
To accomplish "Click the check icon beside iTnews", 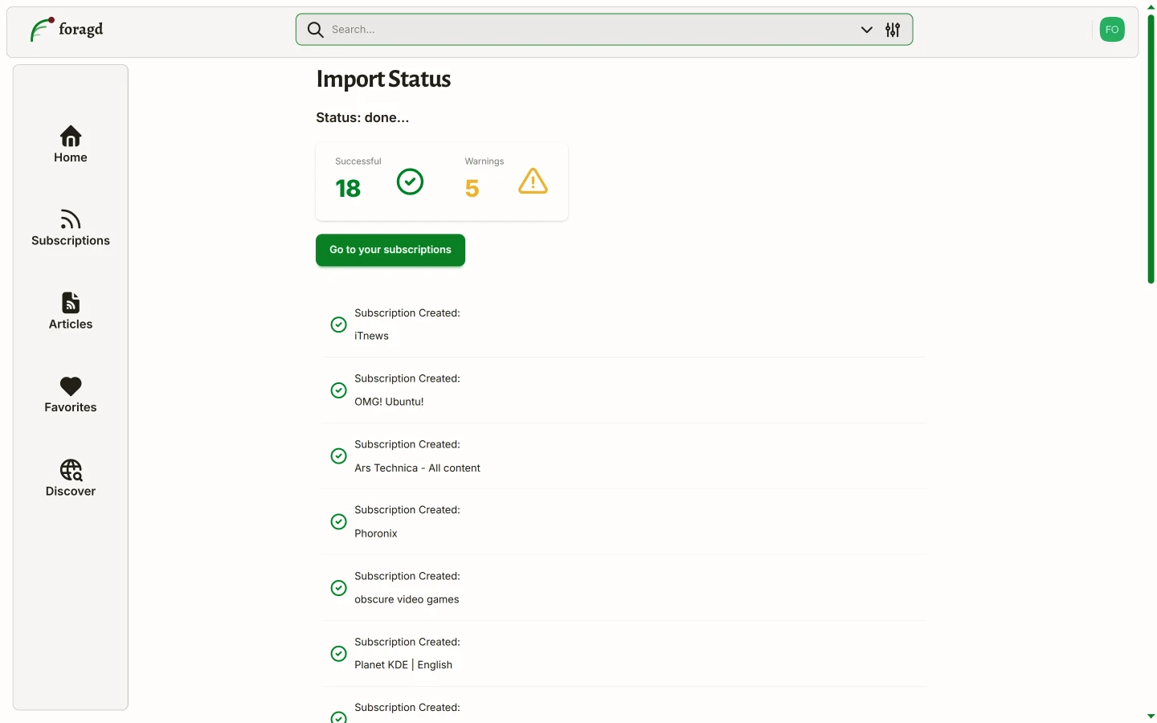I will coord(339,325).
